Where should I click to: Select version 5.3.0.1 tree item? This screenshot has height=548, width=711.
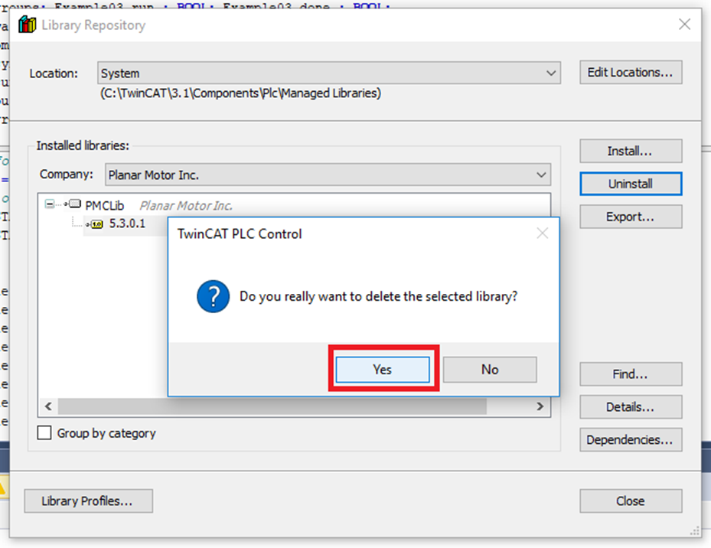[x=127, y=224]
